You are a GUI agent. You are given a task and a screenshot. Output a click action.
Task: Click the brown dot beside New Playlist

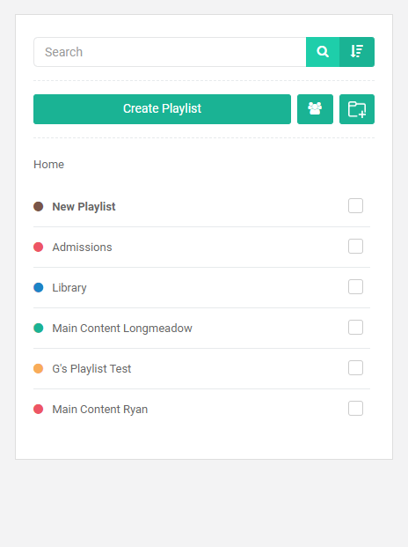point(39,206)
